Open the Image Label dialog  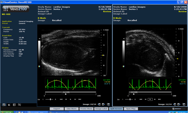pyautogui.click(x=101, y=109)
